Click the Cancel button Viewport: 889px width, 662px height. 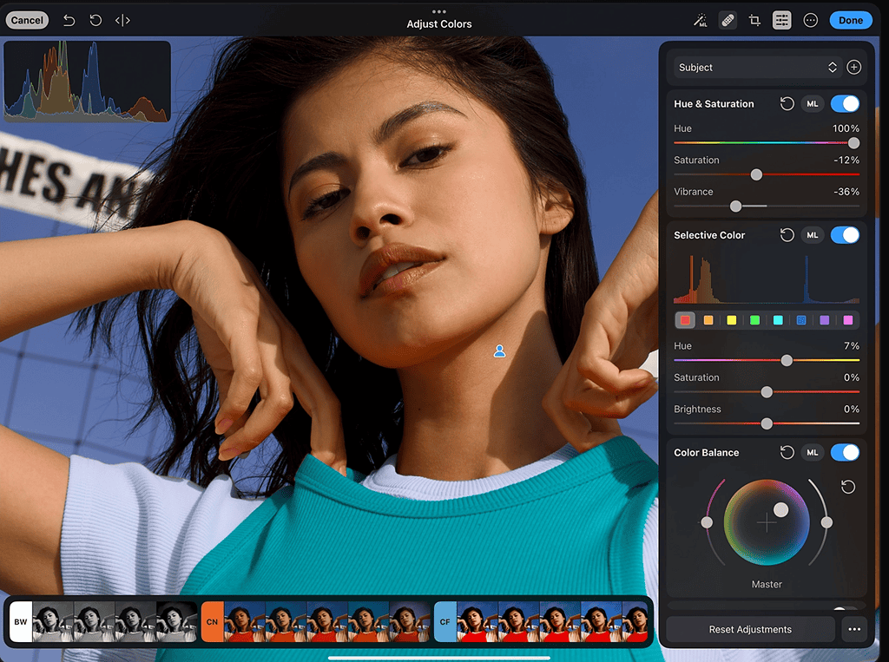click(27, 21)
